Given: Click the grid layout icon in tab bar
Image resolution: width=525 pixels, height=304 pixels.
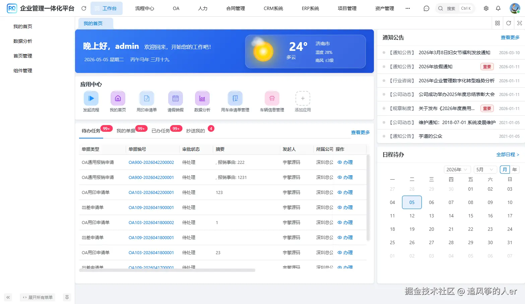Looking at the screenshot, I should (497, 23).
